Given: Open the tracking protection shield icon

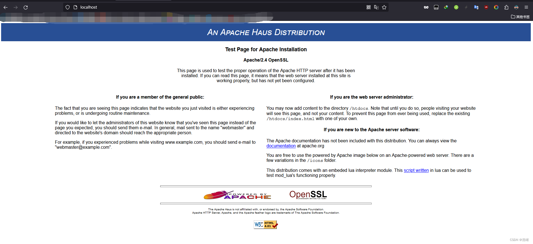Looking at the screenshot, I should (68, 7).
